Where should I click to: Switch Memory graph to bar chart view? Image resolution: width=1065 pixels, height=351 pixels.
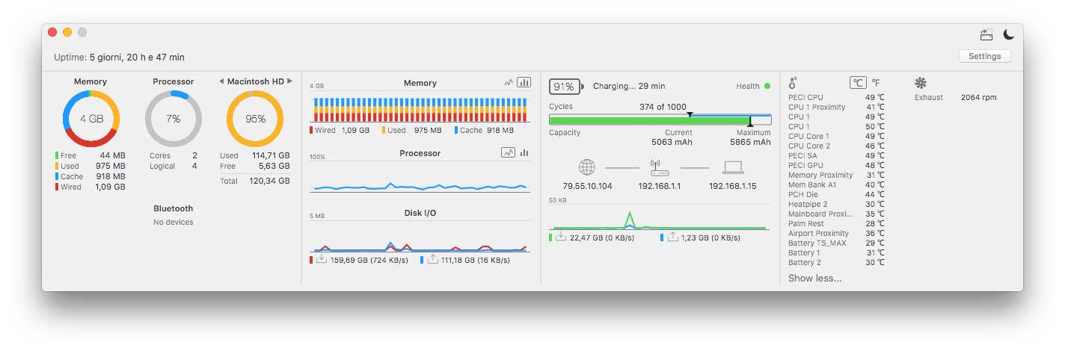point(524,83)
